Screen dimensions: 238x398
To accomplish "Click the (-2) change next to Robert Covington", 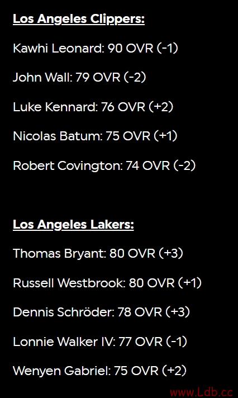I will click(x=184, y=165).
